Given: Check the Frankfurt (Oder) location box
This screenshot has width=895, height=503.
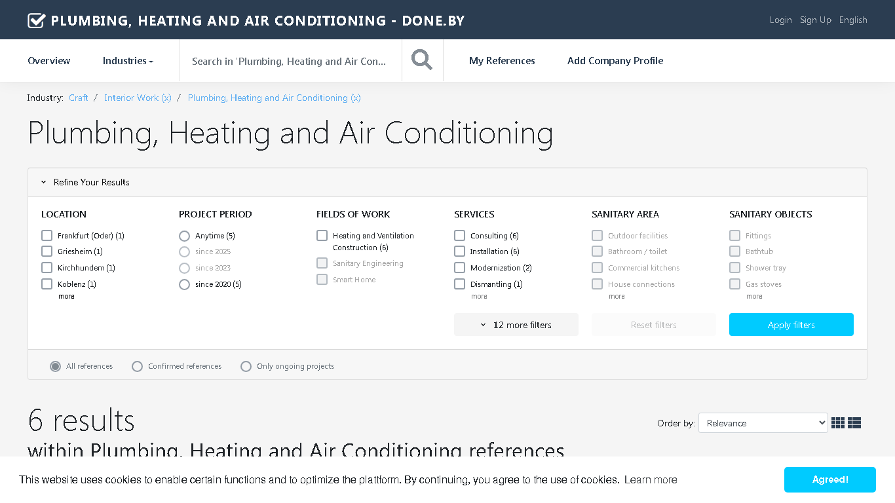Looking at the screenshot, I should tap(47, 235).
